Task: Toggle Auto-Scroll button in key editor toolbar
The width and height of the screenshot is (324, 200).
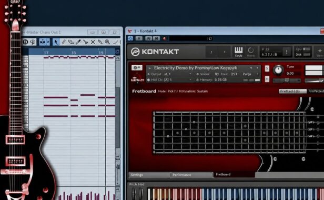Action: click(x=43, y=42)
